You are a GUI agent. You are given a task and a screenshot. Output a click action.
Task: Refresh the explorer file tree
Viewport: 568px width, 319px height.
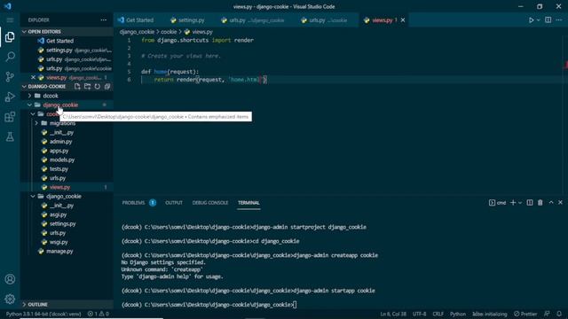98,87
